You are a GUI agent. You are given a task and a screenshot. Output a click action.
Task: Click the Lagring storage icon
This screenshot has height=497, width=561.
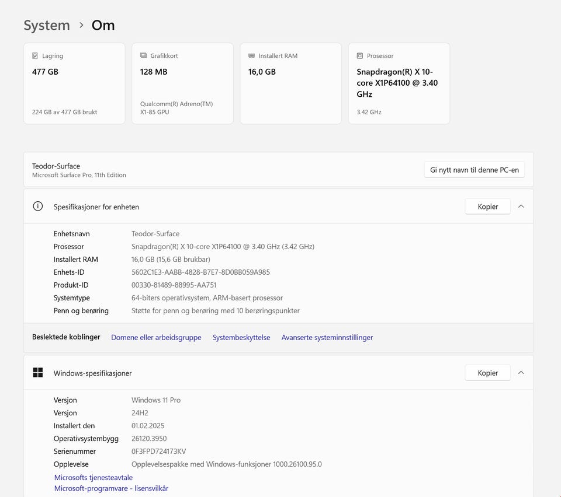36,56
